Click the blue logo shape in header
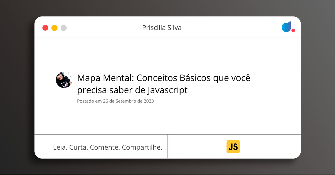This screenshot has width=335, height=175. 286,27
